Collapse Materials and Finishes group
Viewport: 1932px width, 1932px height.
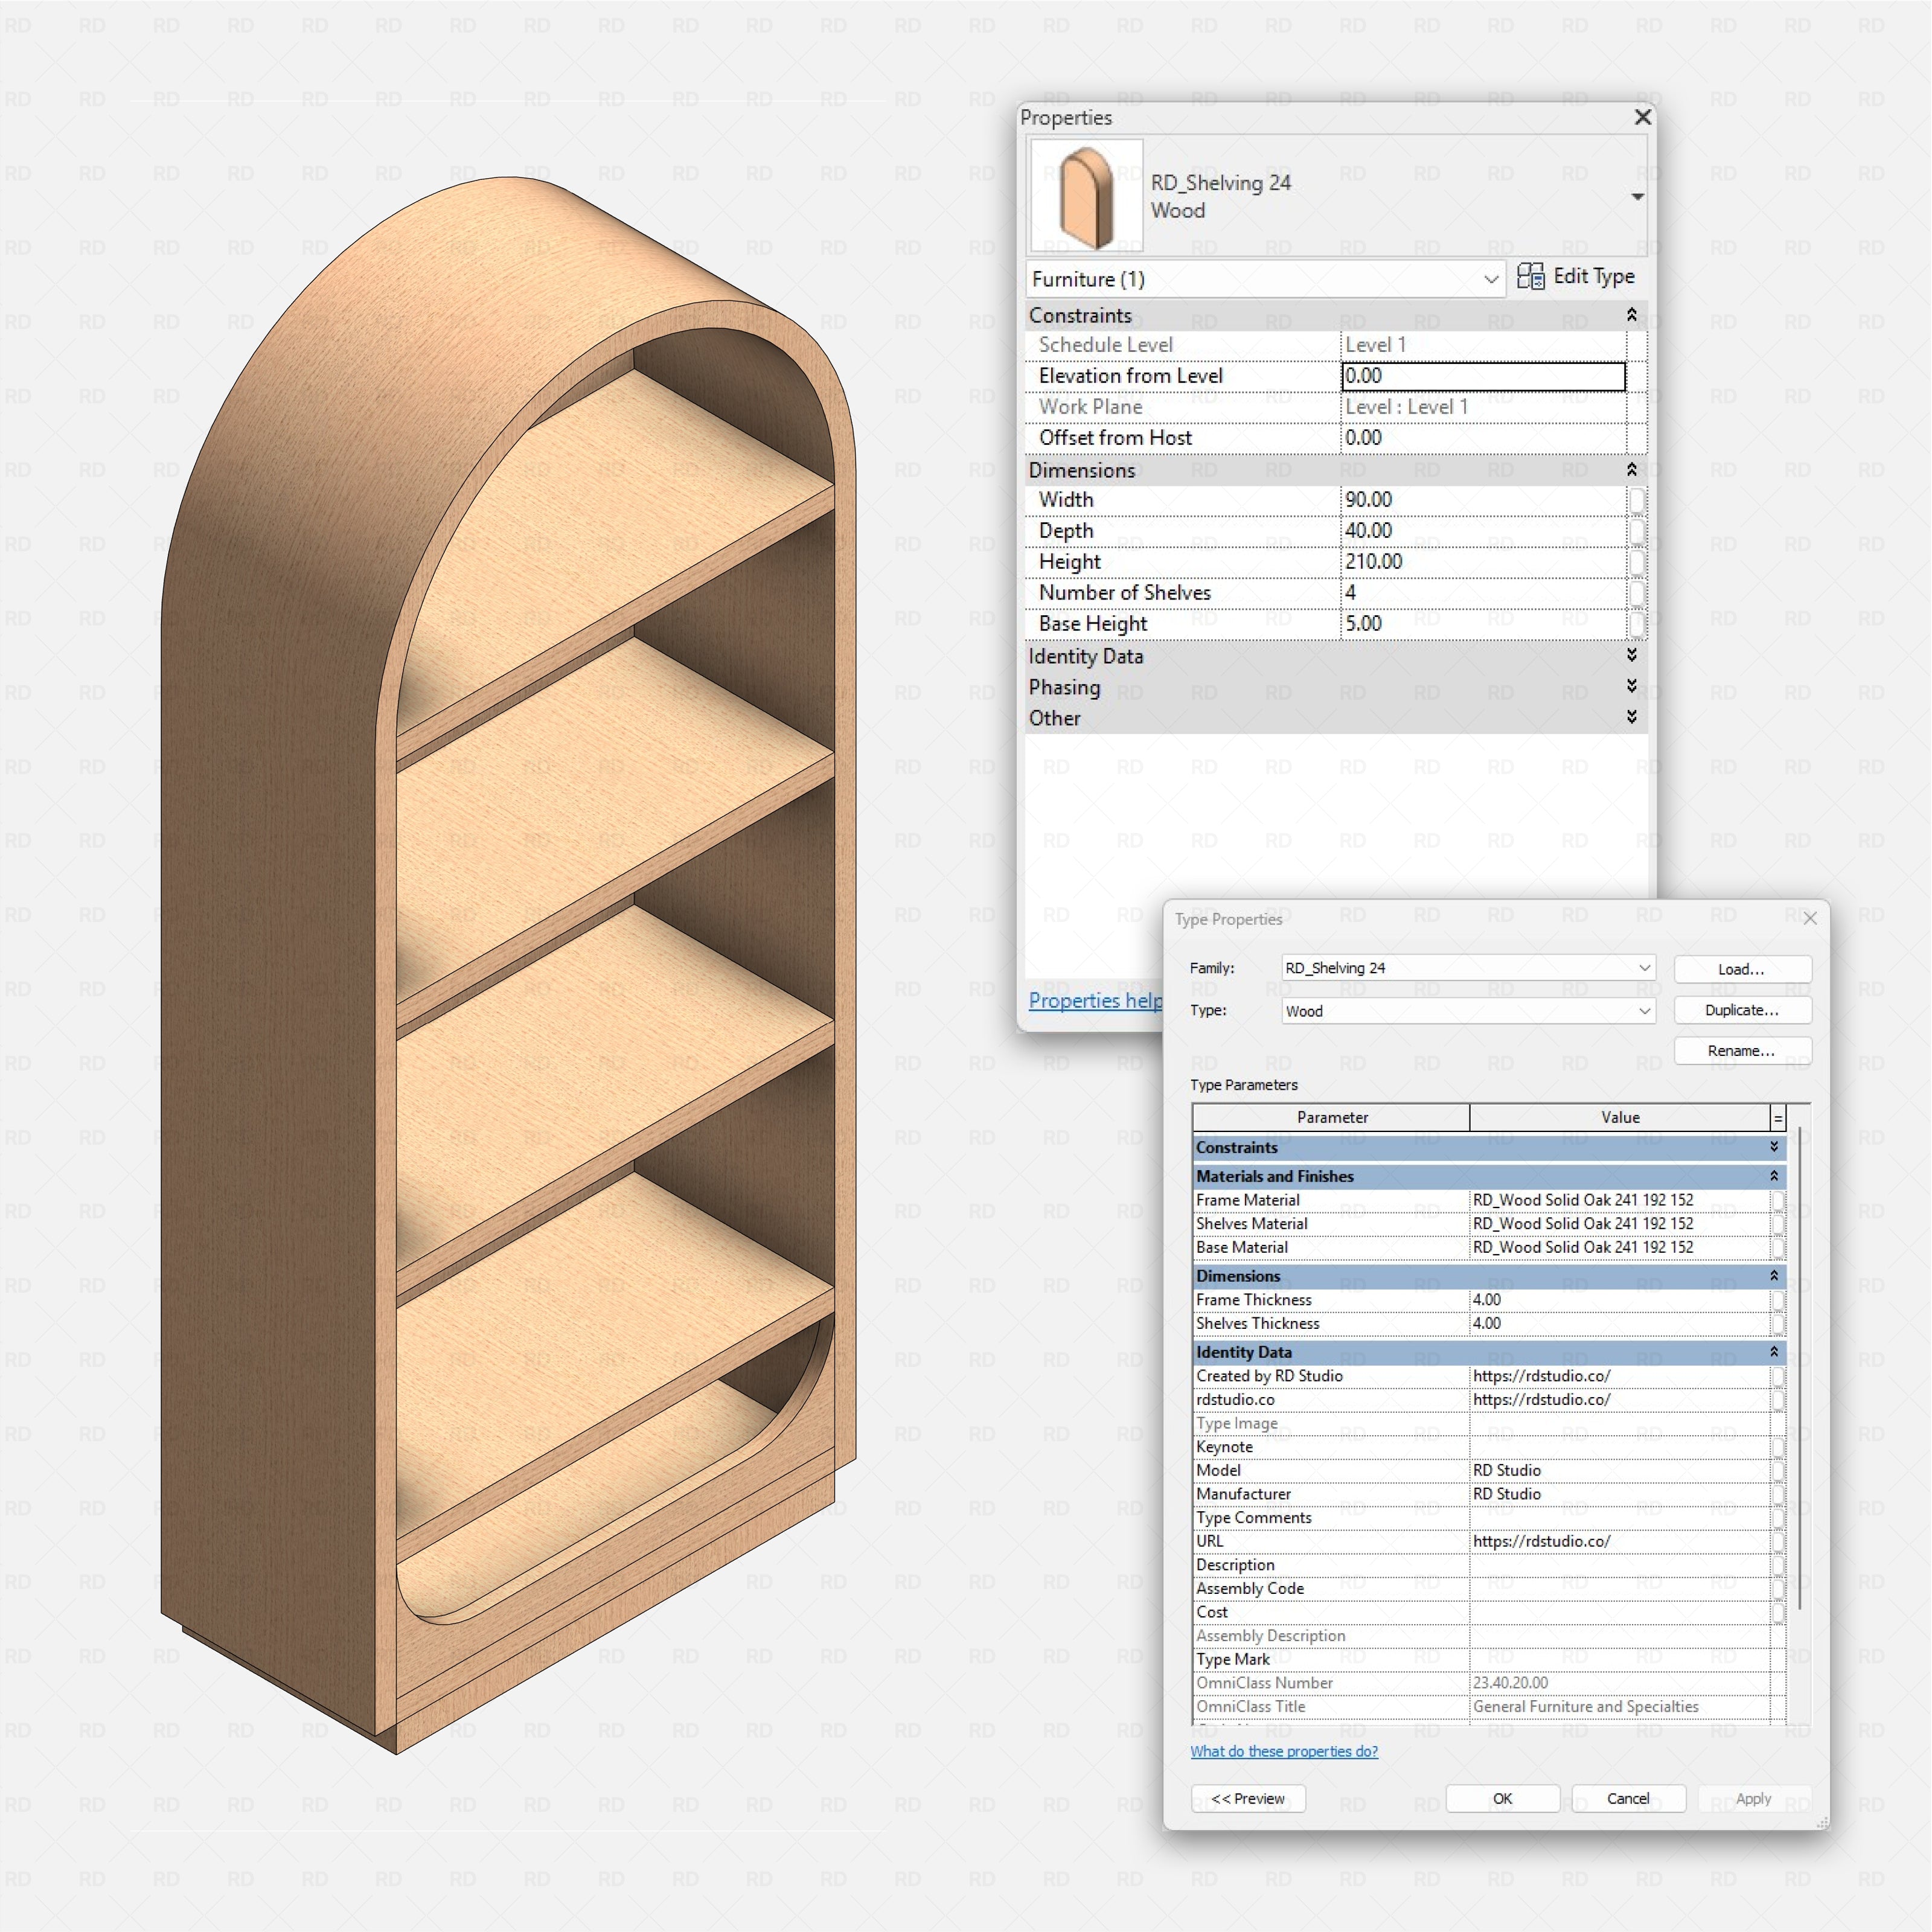click(1774, 1177)
